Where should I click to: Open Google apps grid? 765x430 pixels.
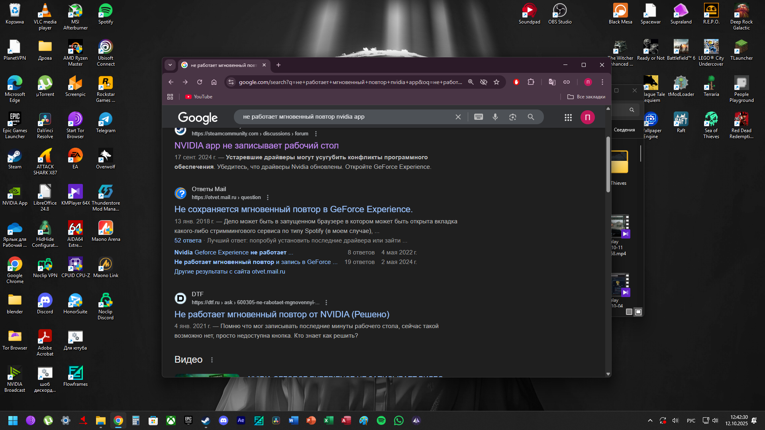coord(568,117)
